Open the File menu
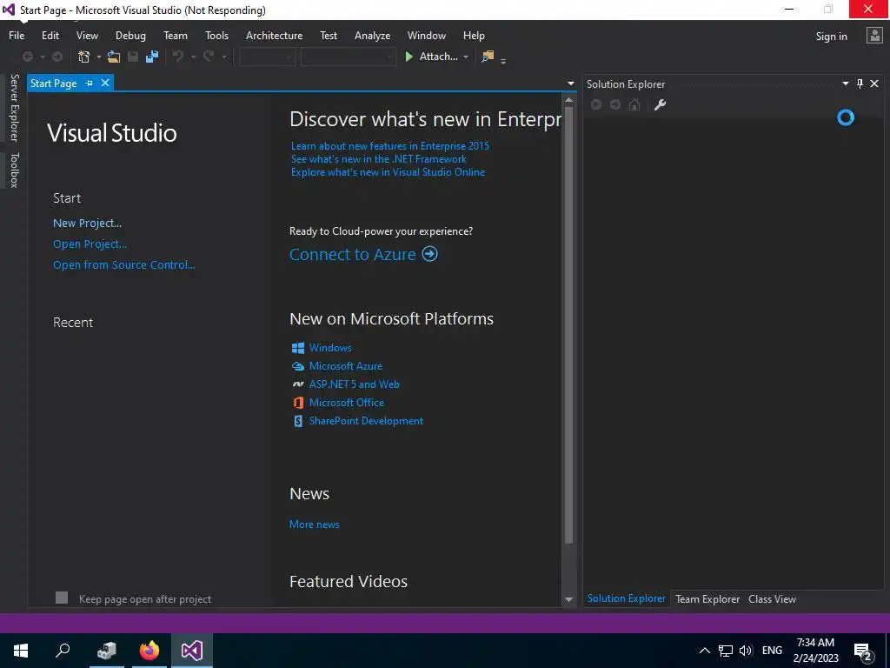Image resolution: width=890 pixels, height=668 pixels. 17,35
